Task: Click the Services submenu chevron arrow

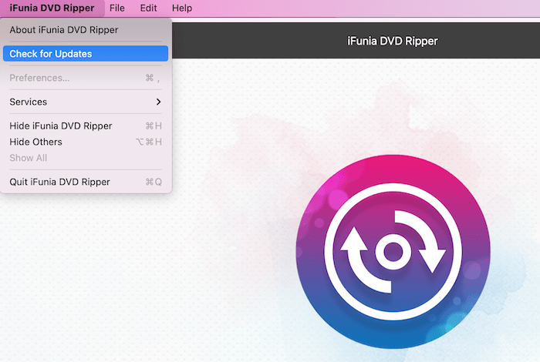Action: pyautogui.click(x=158, y=102)
